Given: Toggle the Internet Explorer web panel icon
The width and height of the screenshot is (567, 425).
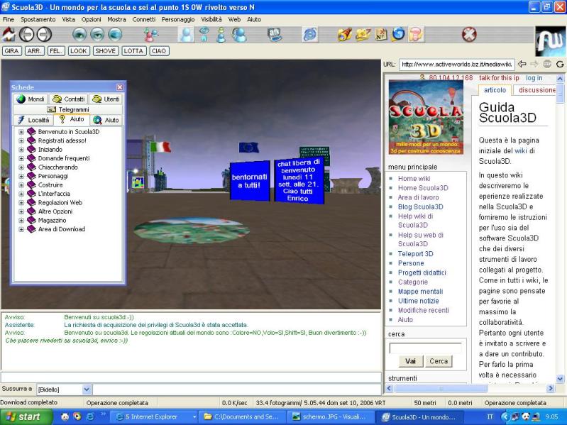Looking at the screenshot, I should (x=310, y=34).
